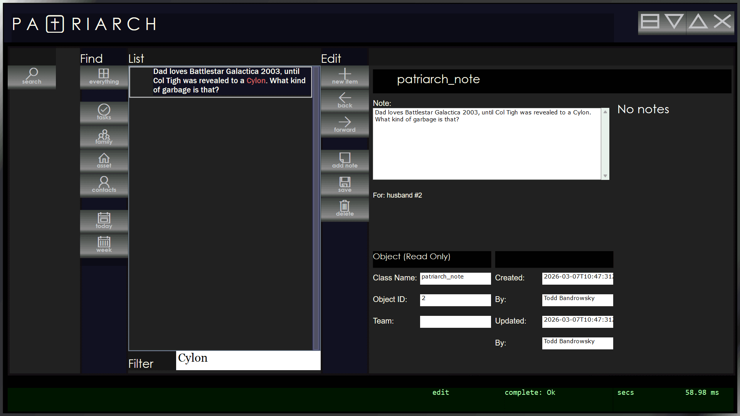The width and height of the screenshot is (740, 416).
Task: Add note to current item
Action: pyautogui.click(x=345, y=161)
